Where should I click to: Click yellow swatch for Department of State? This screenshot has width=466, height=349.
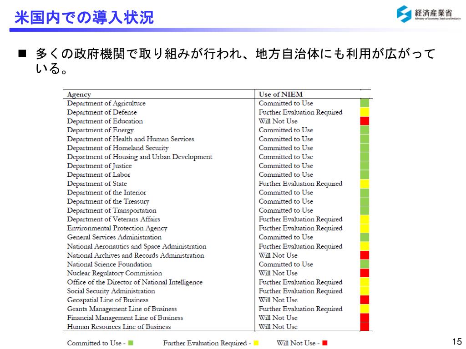pyautogui.click(x=365, y=184)
